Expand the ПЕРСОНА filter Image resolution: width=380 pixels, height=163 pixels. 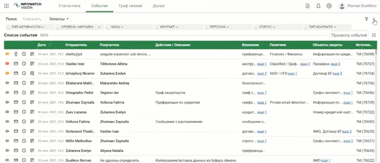pos(229,27)
